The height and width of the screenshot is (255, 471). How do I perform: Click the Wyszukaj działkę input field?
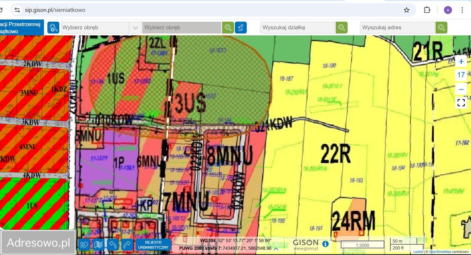tap(297, 28)
